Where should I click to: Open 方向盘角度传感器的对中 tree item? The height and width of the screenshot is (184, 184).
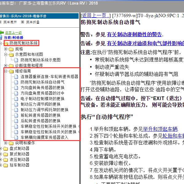tap(42, 93)
